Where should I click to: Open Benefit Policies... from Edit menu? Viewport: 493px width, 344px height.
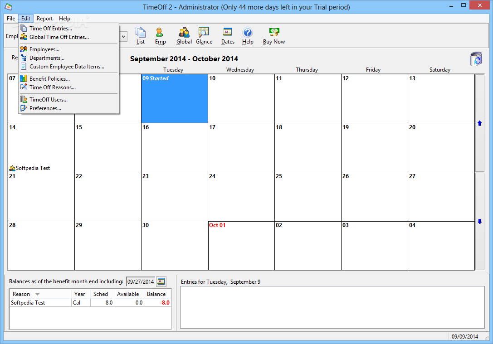click(x=69, y=78)
